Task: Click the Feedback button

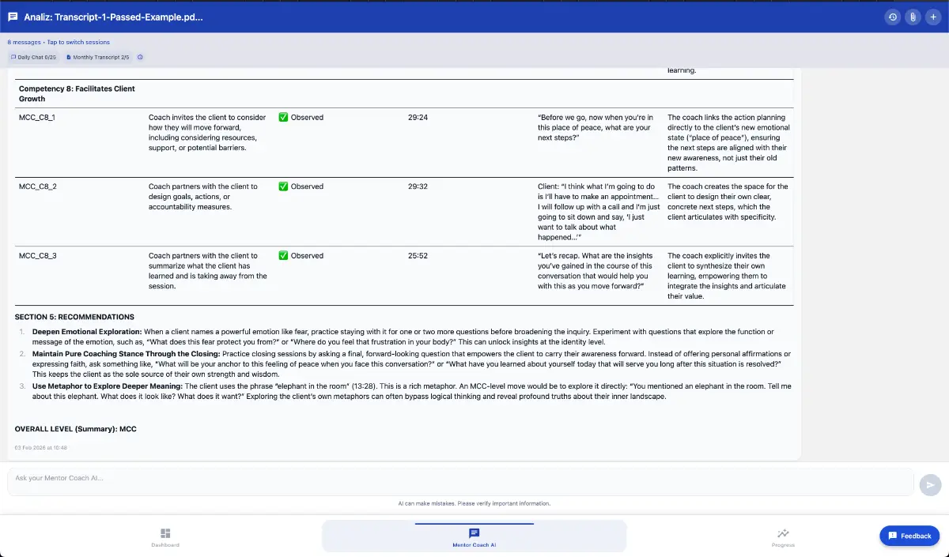Action: point(909,536)
